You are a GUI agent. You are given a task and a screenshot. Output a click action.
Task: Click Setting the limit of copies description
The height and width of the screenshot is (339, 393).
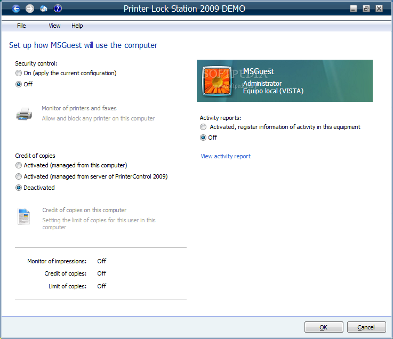click(x=99, y=223)
